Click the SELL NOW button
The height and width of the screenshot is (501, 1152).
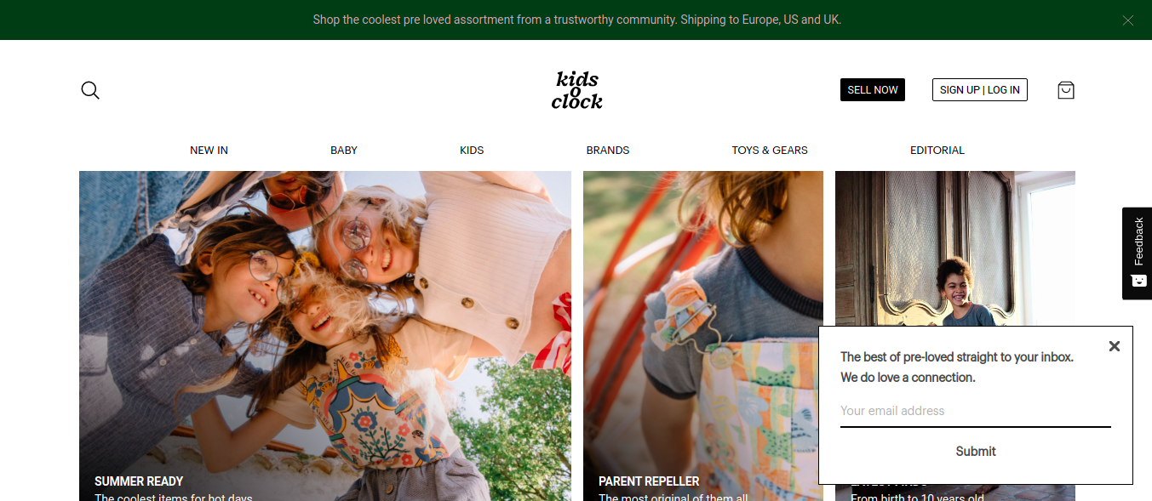pyautogui.click(x=873, y=90)
